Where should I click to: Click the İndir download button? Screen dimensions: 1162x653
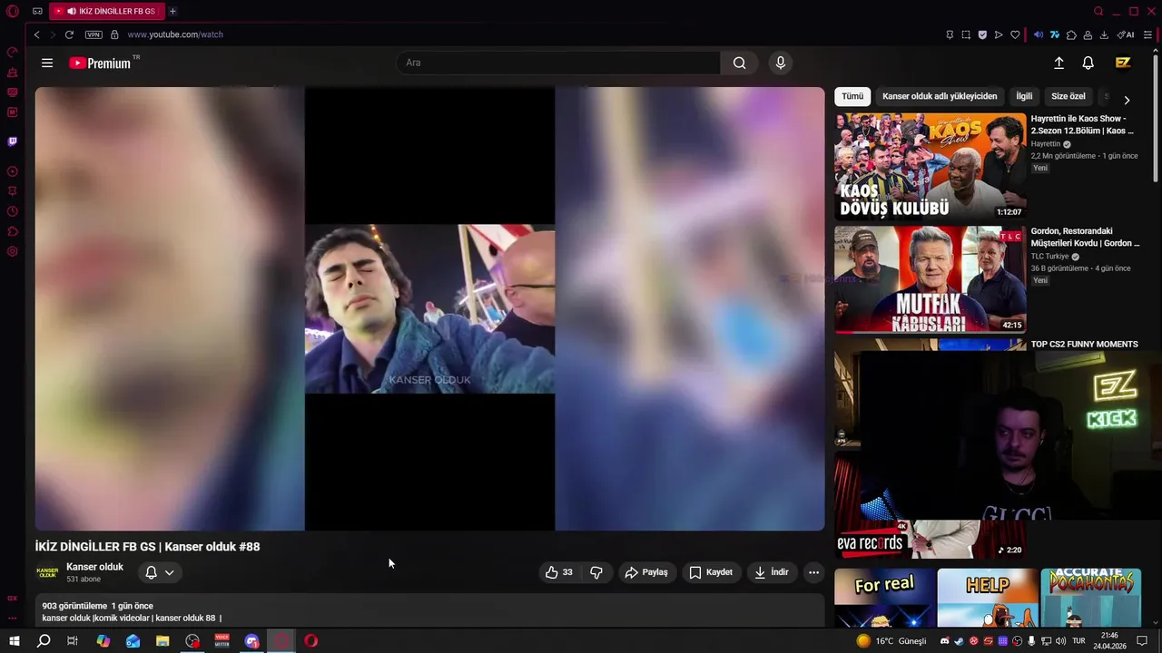(x=772, y=572)
